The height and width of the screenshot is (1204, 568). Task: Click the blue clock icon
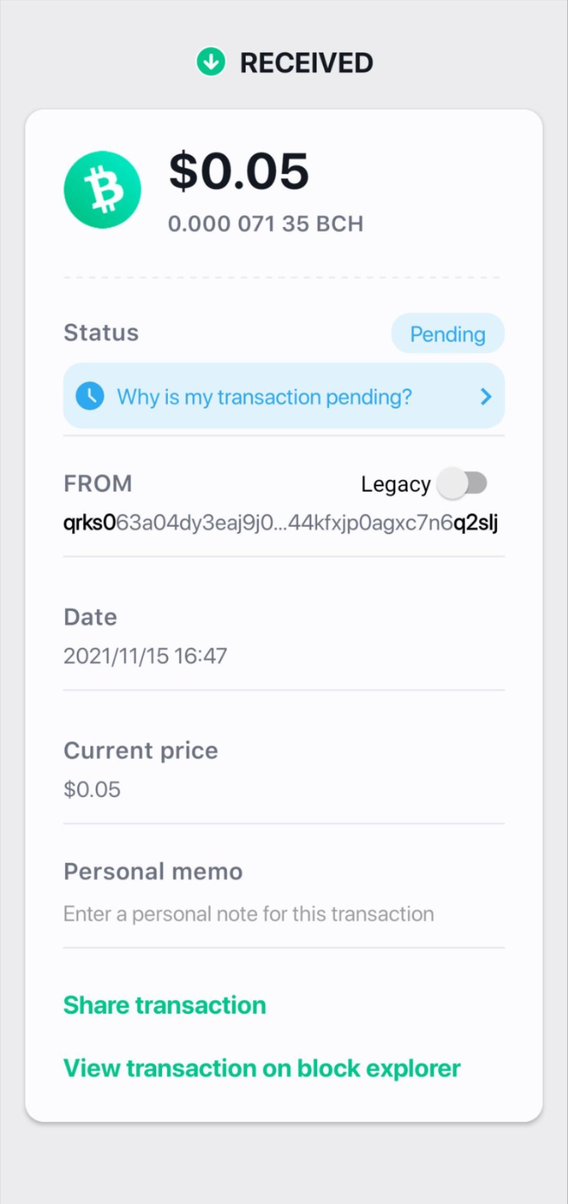90,395
